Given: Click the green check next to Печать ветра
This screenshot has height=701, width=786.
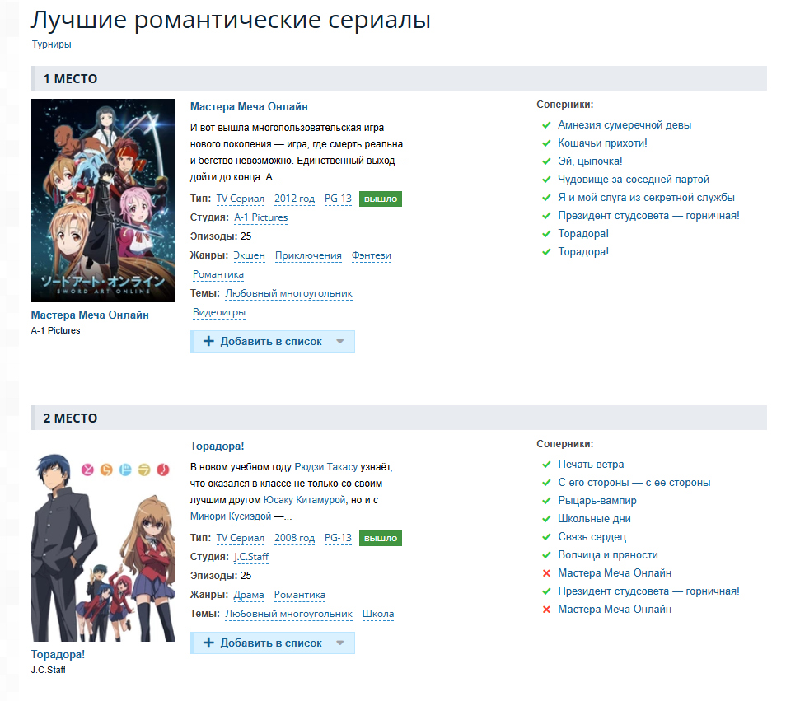Looking at the screenshot, I should click(x=546, y=465).
